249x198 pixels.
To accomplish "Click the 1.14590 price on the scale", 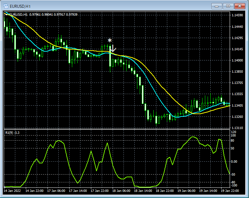I will [237, 16].
